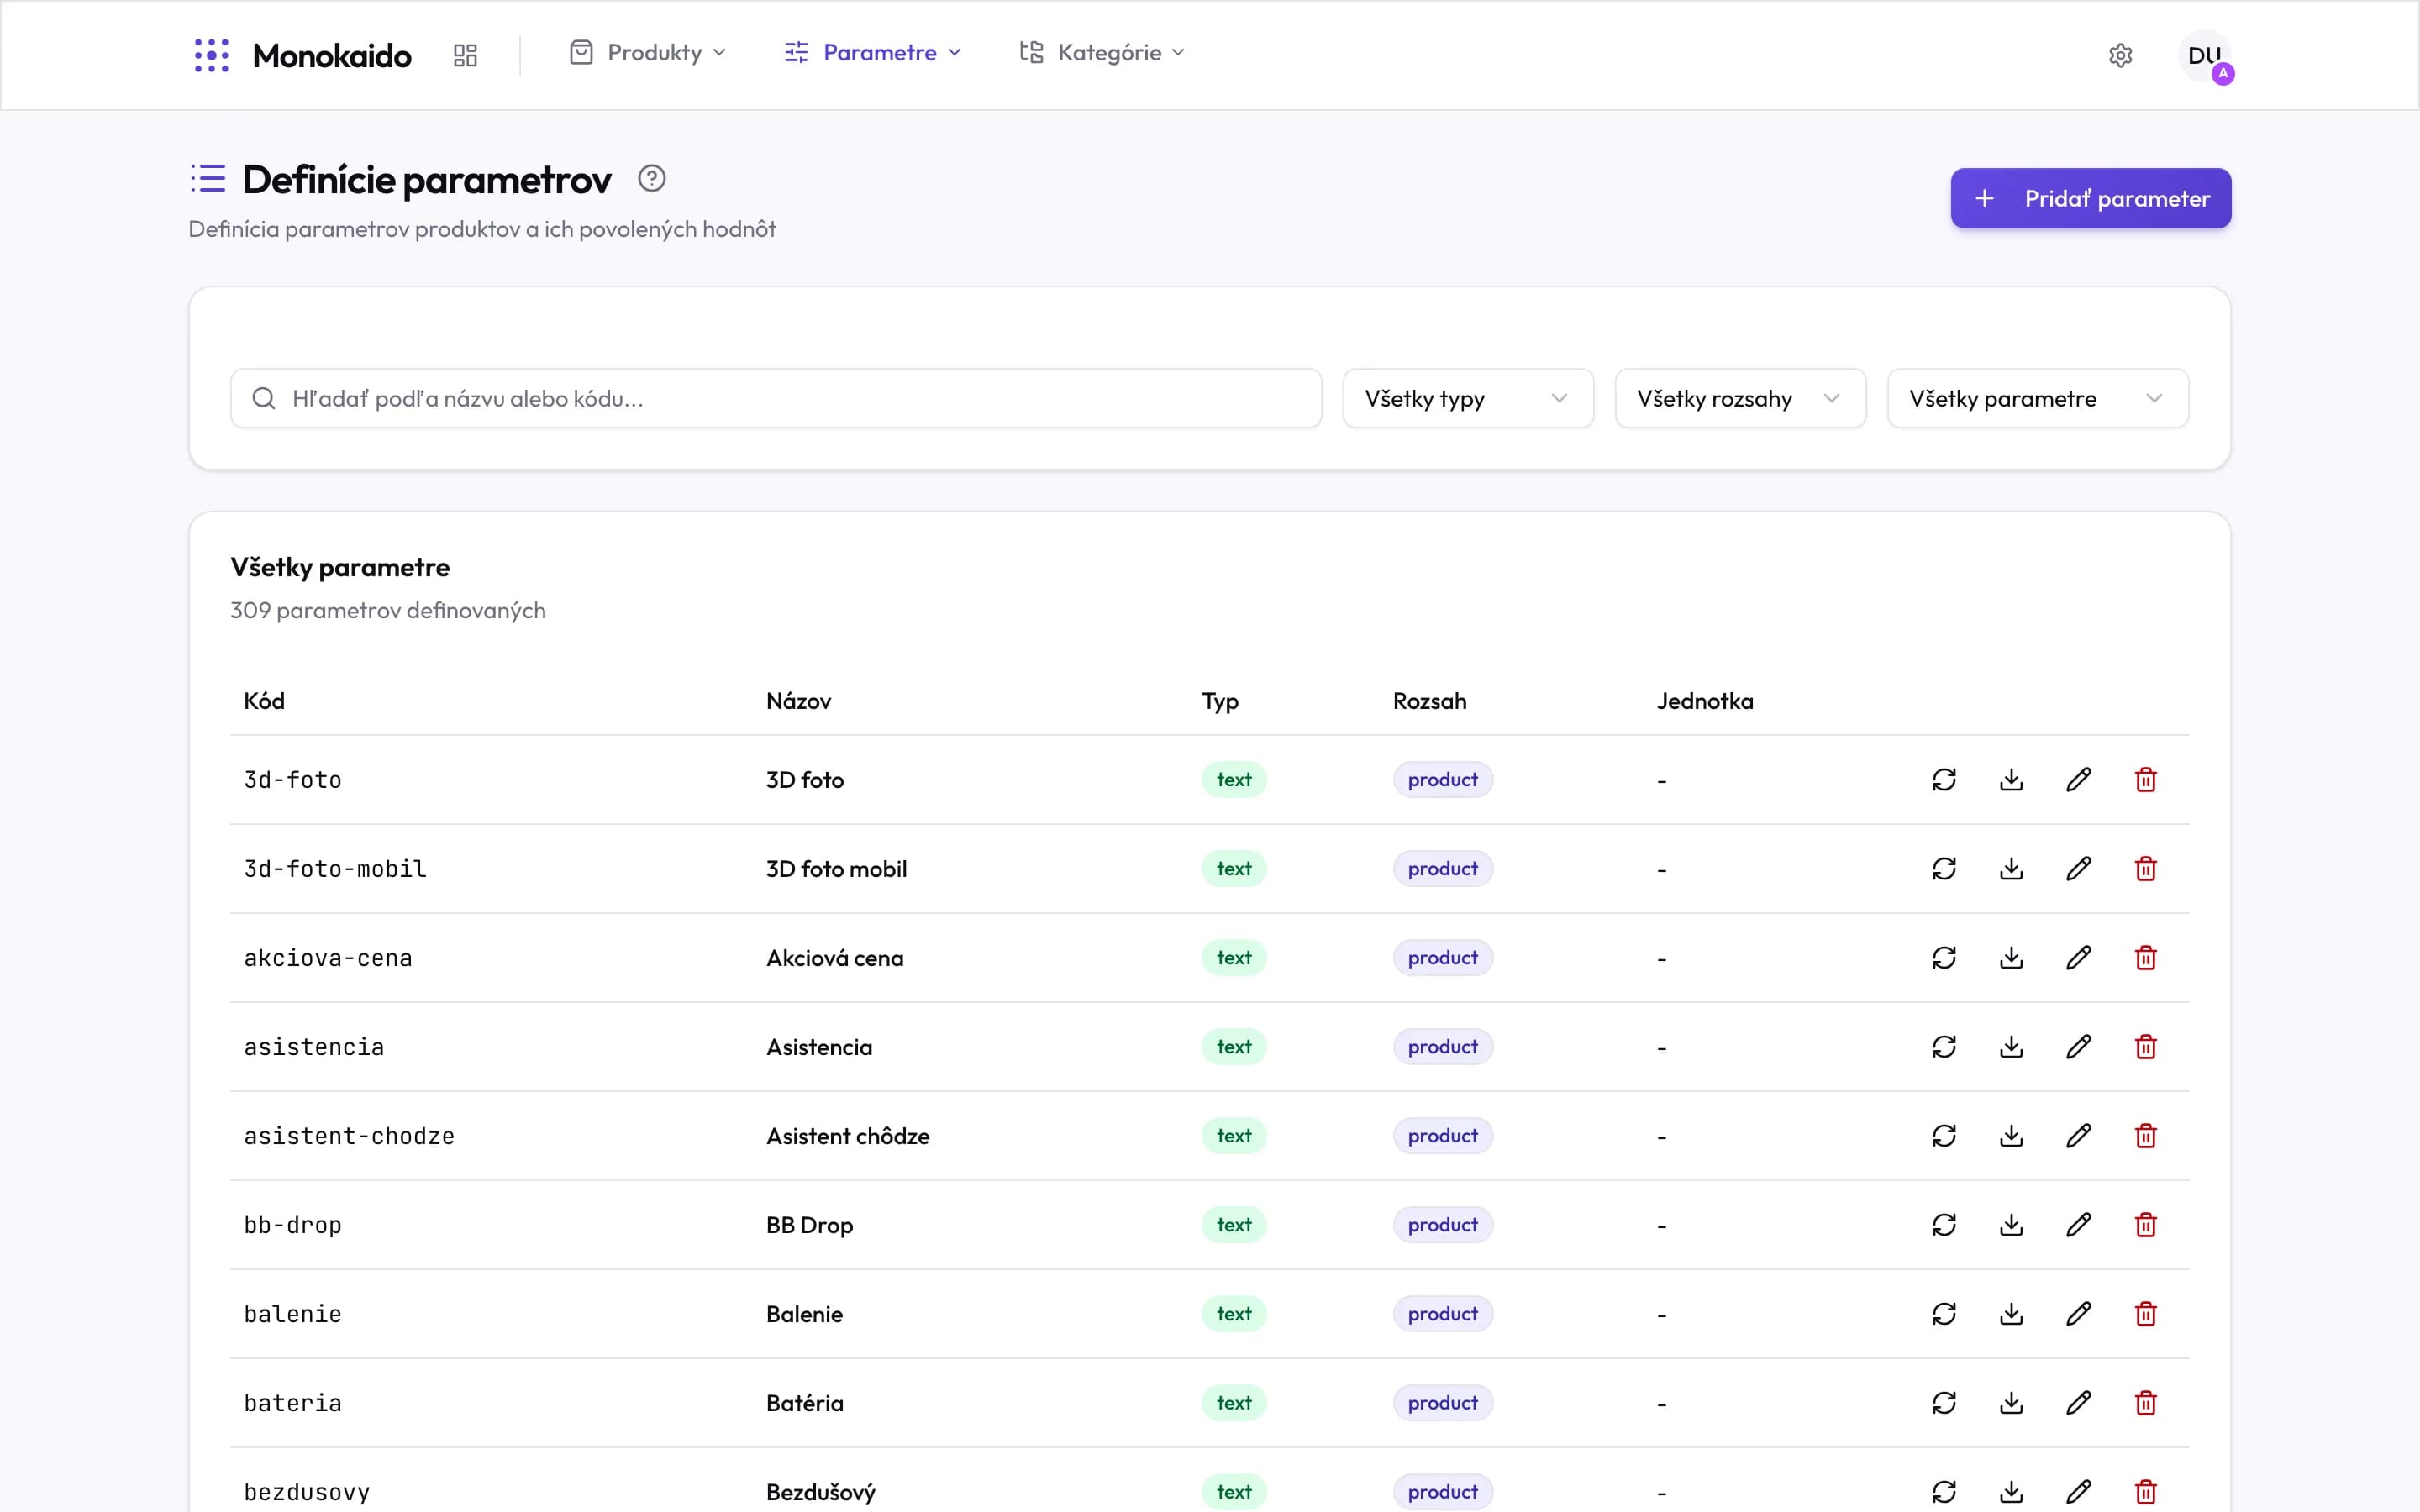Expand the Všetky parametre filter dropdown
2420x1512 pixels.
(x=2038, y=399)
